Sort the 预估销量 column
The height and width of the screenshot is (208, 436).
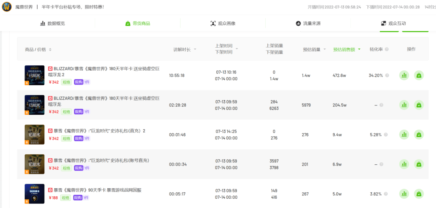[x=325, y=50]
